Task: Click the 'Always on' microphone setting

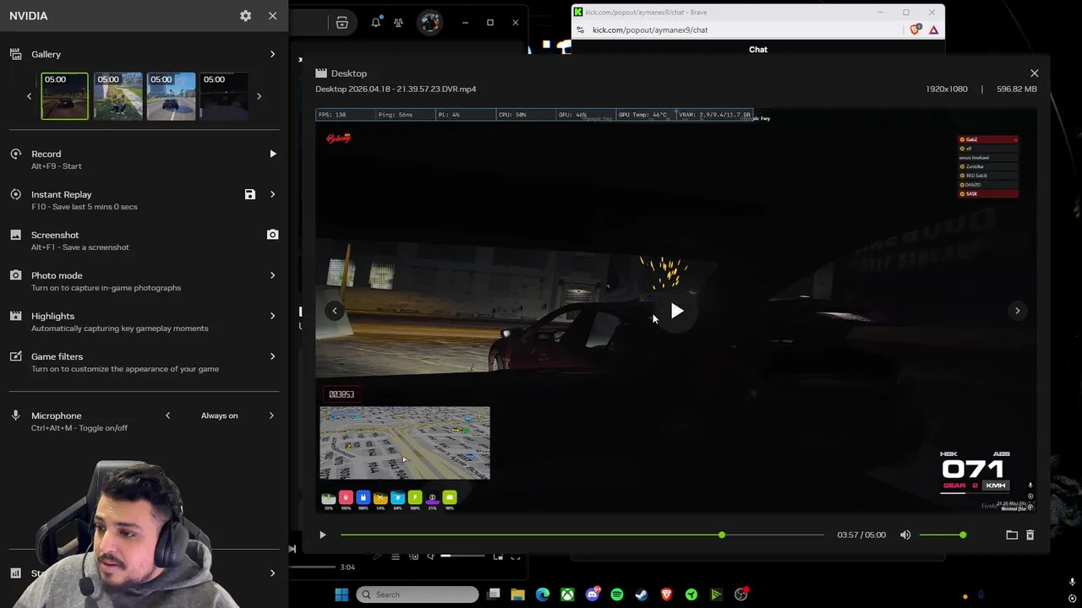Action: (219, 415)
